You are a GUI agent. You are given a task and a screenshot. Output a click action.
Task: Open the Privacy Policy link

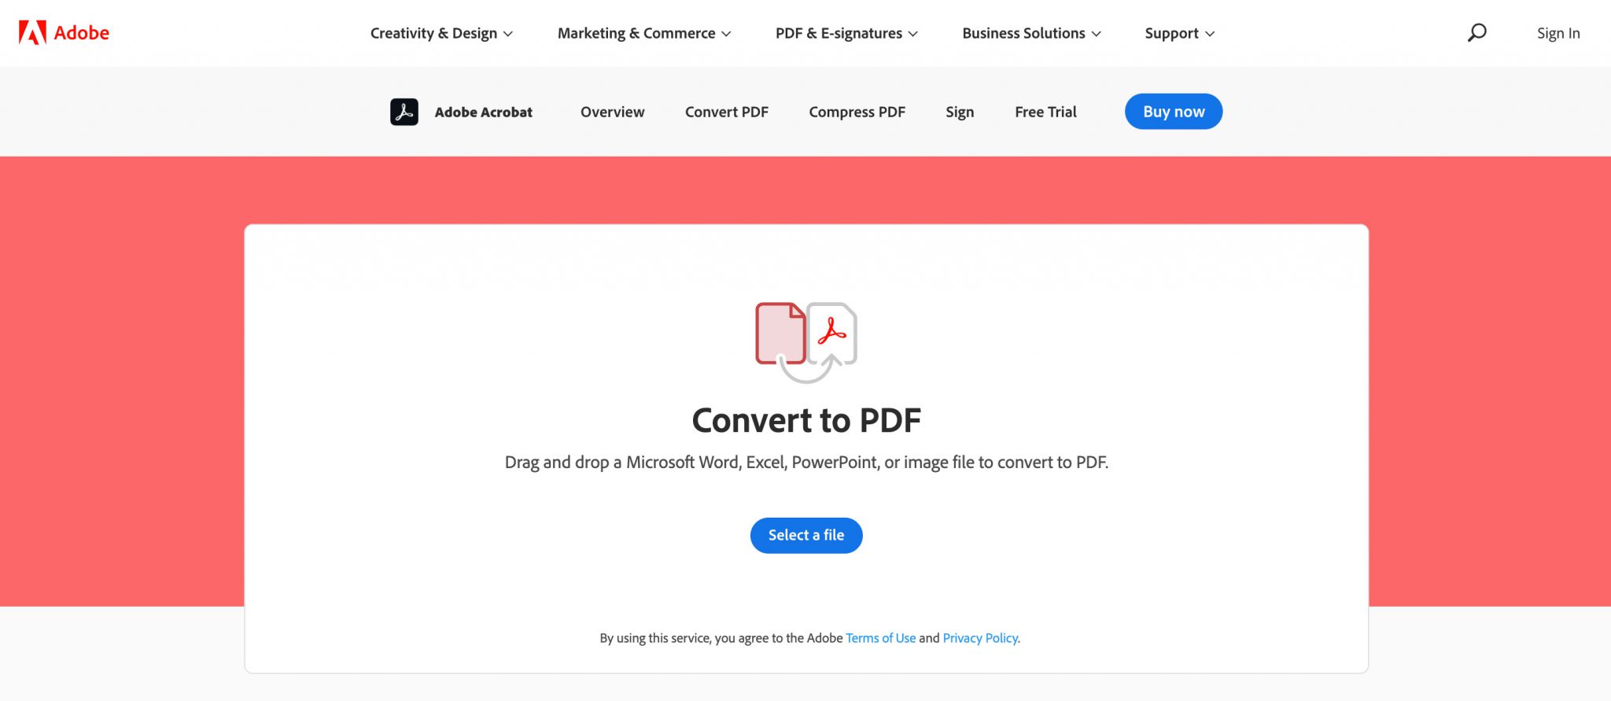pyautogui.click(x=980, y=638)
